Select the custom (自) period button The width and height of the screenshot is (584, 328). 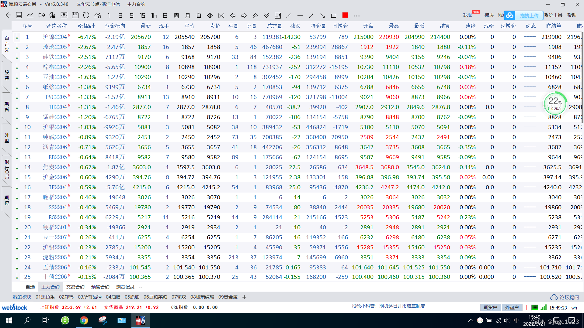pyautogui.click(x=199, y=15)
